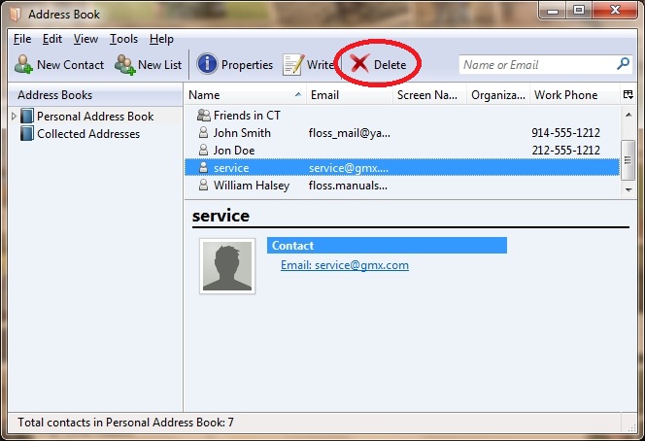Image resolution: width=645 pixels, height=441 pixels.
Task: Click the contact list scrollbar thumb
Action: click(x=628, y=160)
